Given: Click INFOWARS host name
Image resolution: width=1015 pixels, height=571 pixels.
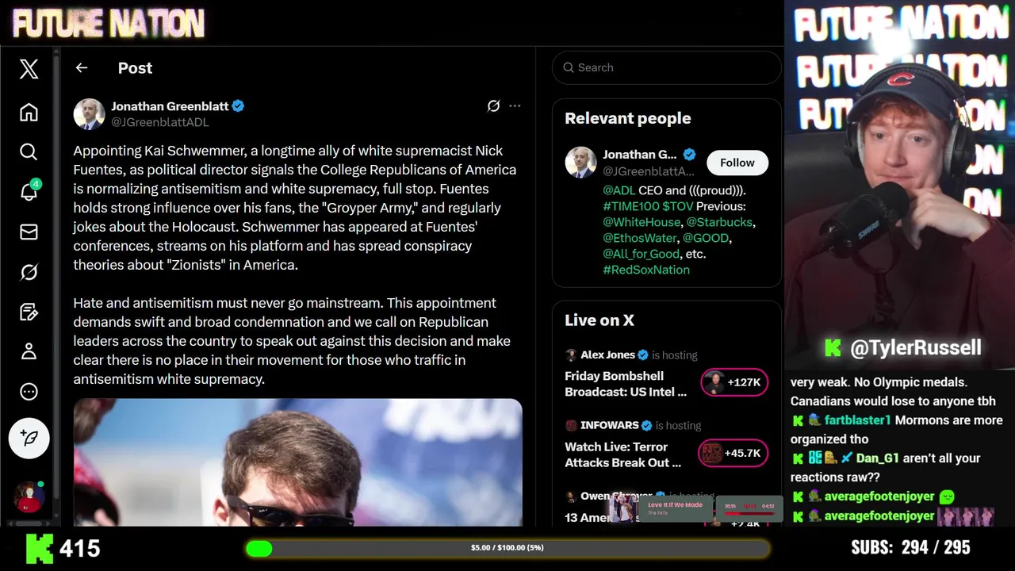Looking at the screenshot, I should [610, 425].
